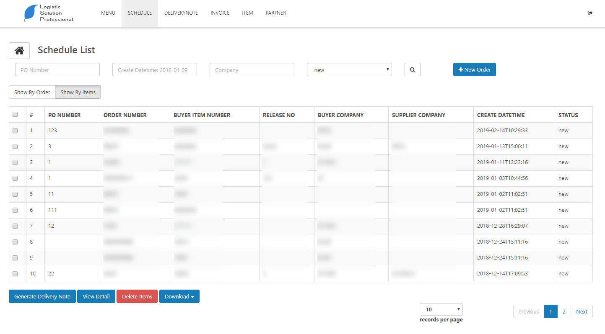Go to page 2 of results

coord(564,311)
